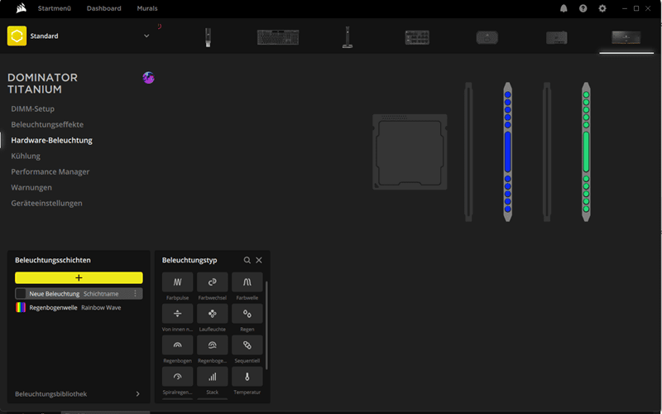
Task: Search lighting types with the magnifier icon
Action: coord(247,260)
